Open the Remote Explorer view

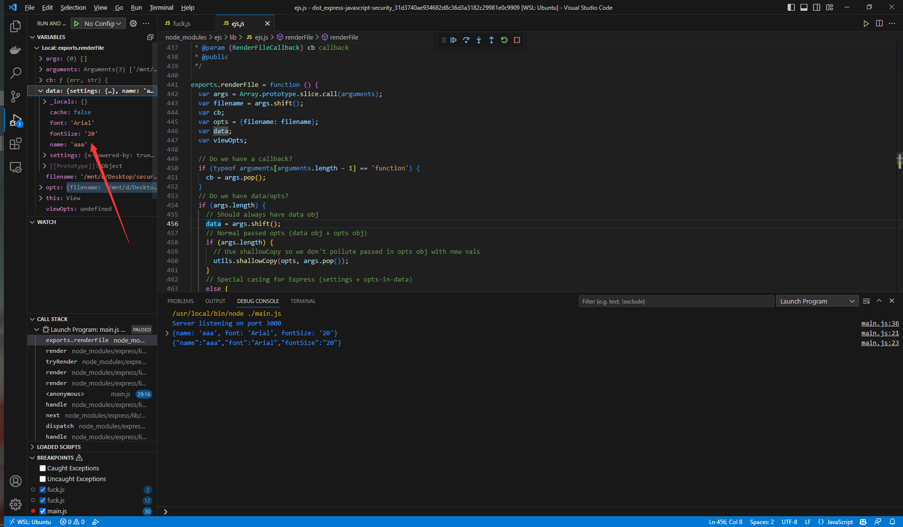click(16, 167)
